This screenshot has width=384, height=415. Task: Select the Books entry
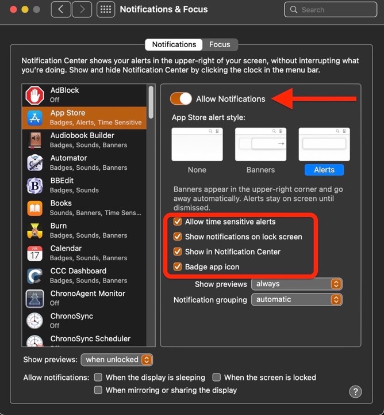(85, 208)
